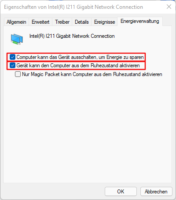
Task: Click the dialog title bar text
Action: coord(73,7)
